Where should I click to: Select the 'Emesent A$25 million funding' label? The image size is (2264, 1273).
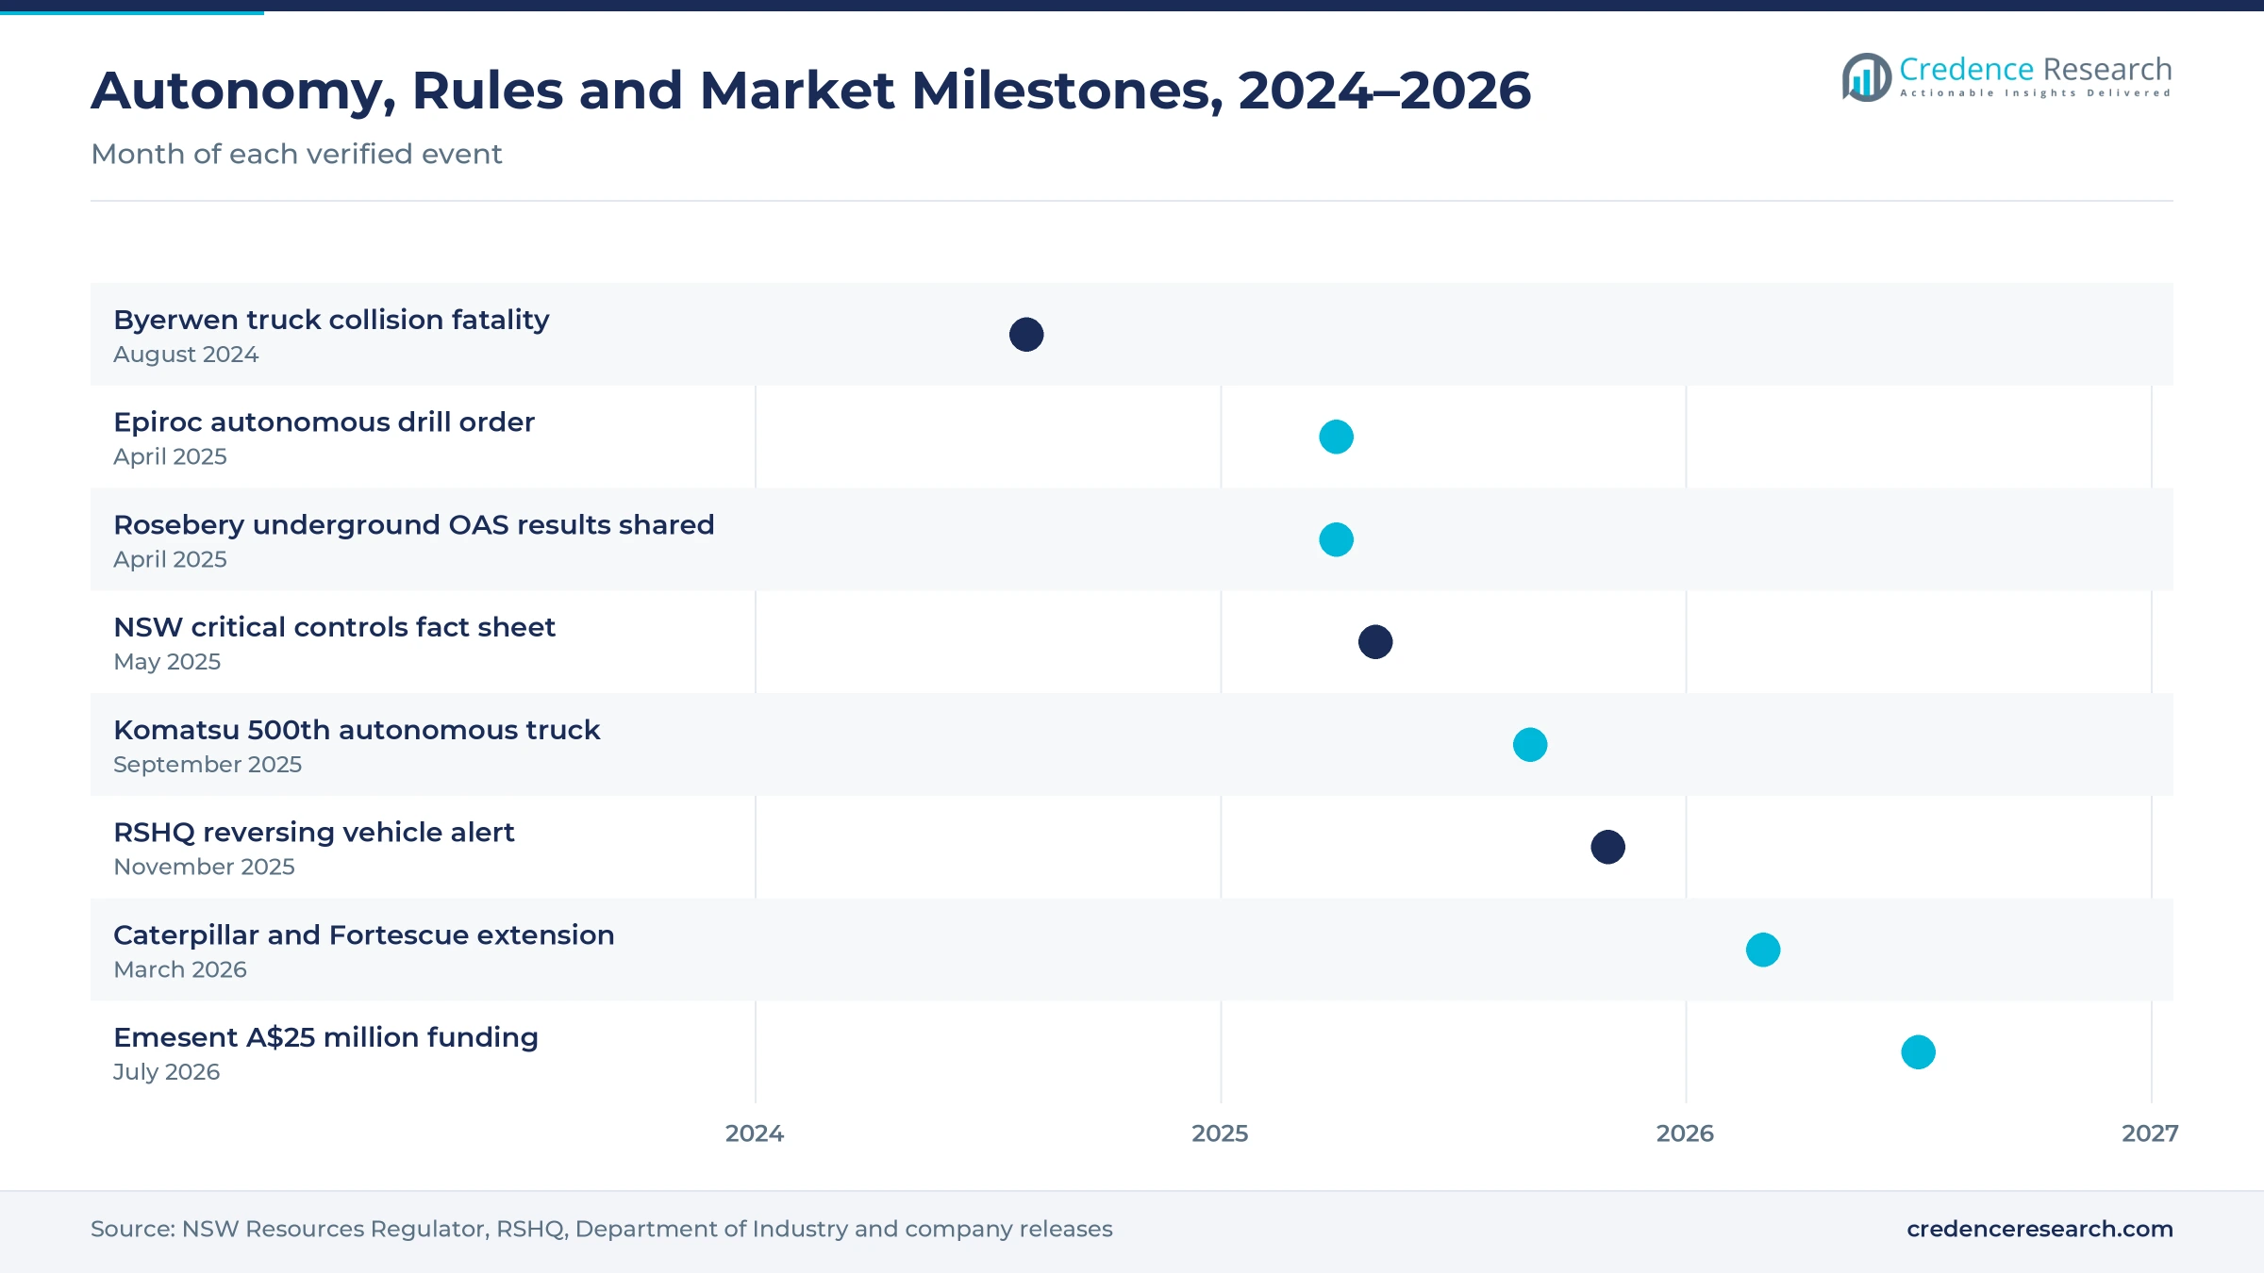pyautogui.click(x=325, y=1037)
